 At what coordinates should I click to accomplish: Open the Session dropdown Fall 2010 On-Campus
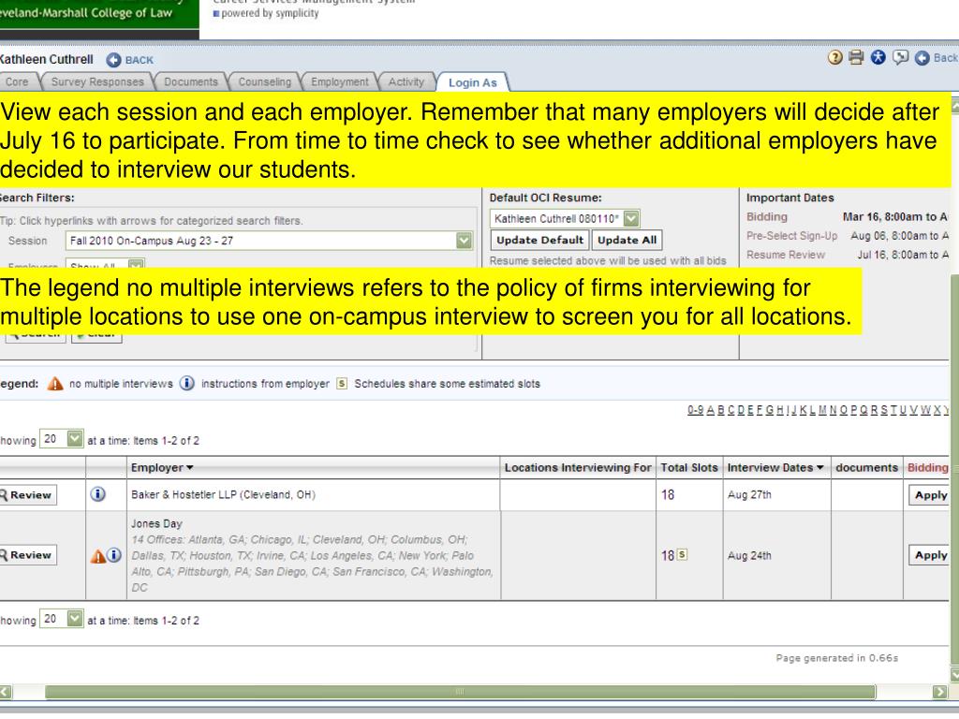(269, 241)
